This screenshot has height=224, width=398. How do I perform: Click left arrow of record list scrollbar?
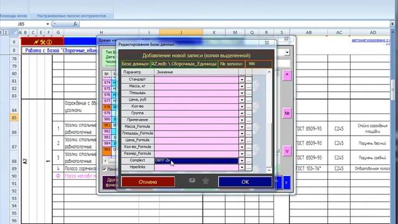pyautogui.click(x=105, y=161)
